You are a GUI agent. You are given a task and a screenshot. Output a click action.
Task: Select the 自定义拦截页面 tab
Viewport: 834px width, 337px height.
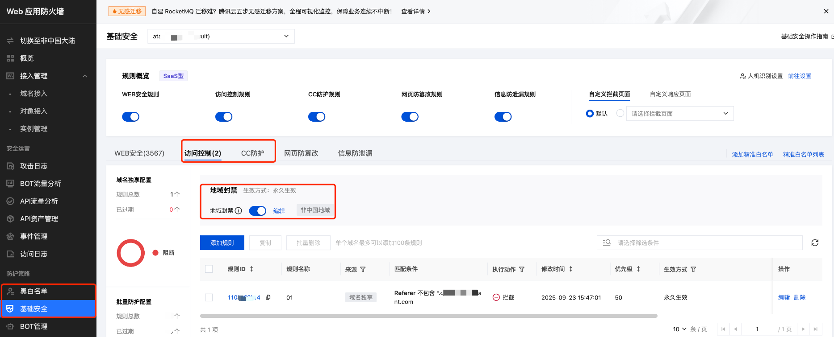coord(609,94)
